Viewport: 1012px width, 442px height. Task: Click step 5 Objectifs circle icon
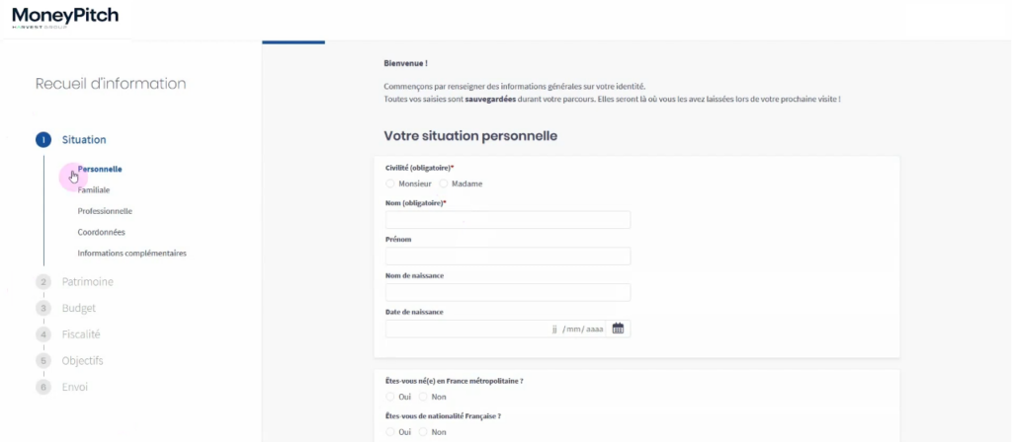43,361
